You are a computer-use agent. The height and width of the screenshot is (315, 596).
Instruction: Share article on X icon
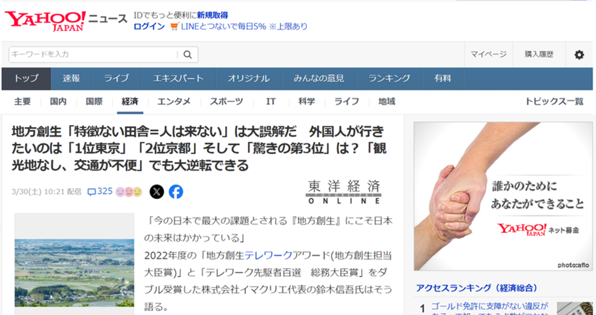click(x=157, y=191)
